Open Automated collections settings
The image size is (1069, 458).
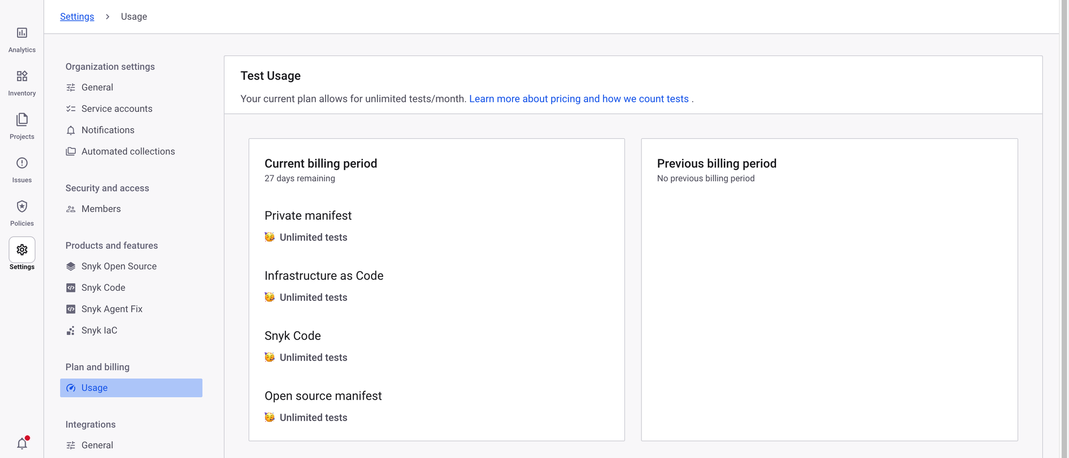(x=128, y=152)
